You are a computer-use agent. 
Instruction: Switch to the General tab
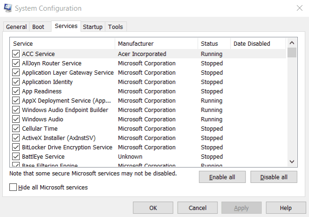click(x=16, y=27)
